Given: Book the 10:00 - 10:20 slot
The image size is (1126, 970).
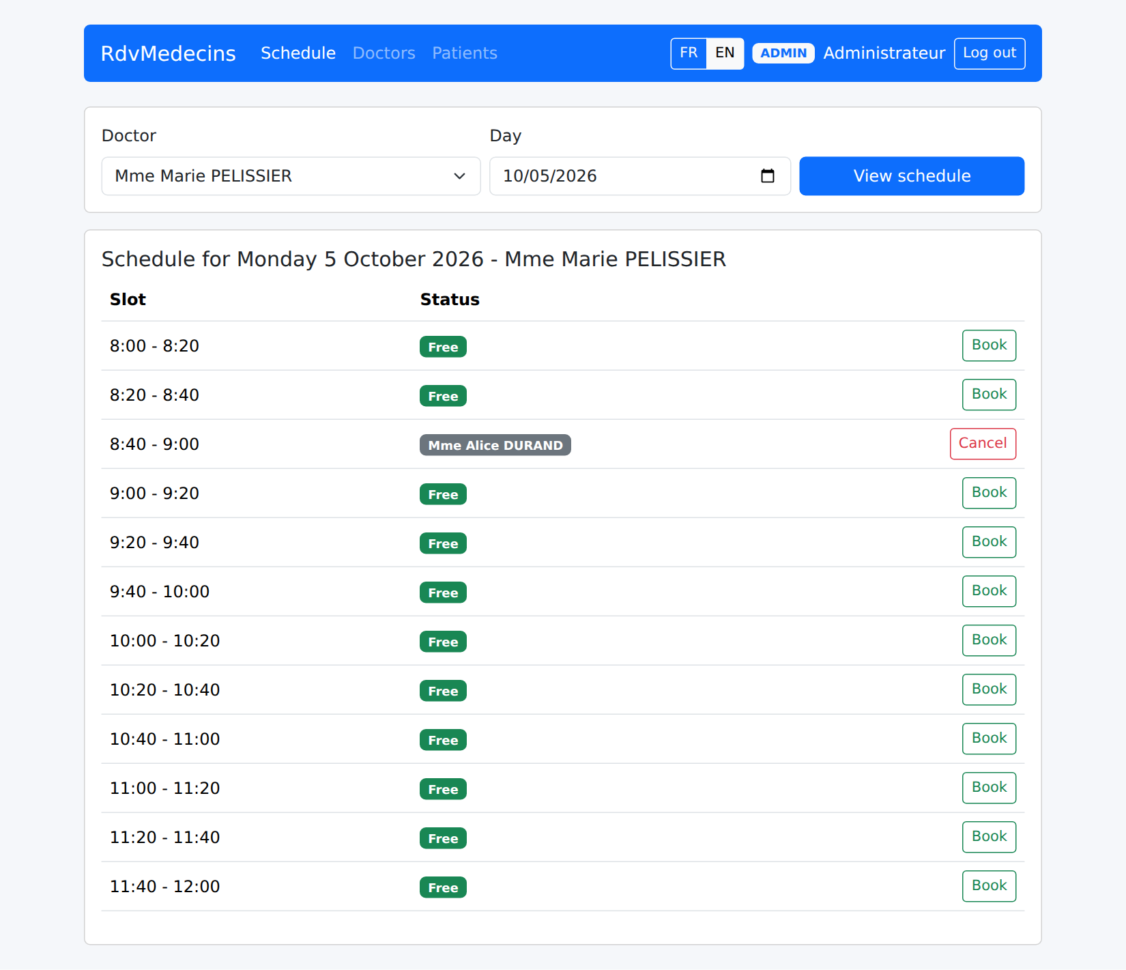Looking at the screenshot, I should [989, 640].
